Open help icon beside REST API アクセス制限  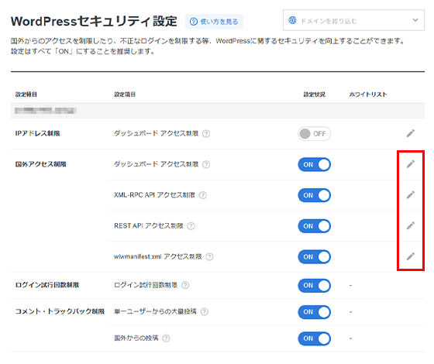[x=191, y=226]
